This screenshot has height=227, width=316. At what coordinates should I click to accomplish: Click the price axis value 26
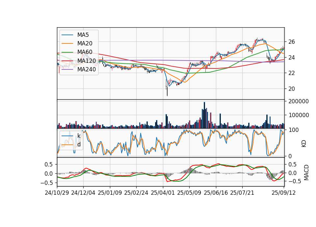pyautogui.click(x=292, y=42)
